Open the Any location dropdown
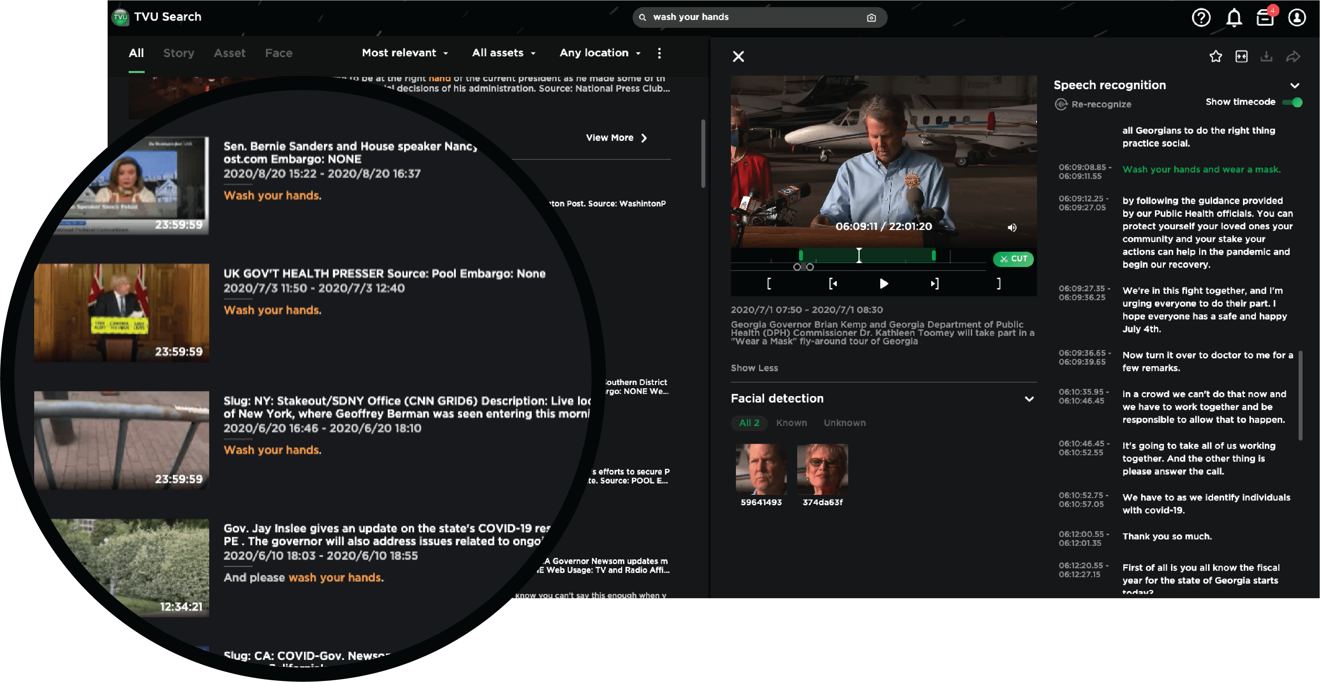 click(x=599, y=53)
